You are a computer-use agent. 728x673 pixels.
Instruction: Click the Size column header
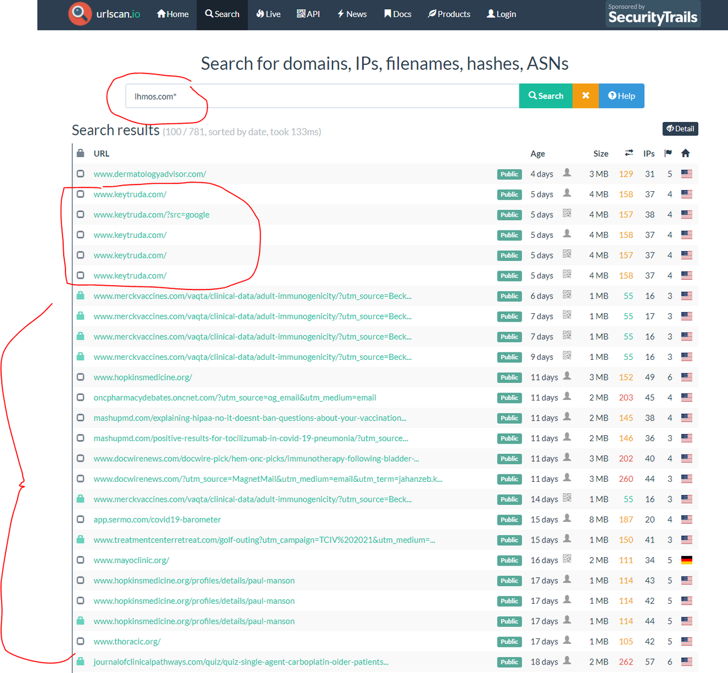pos(601,154)
